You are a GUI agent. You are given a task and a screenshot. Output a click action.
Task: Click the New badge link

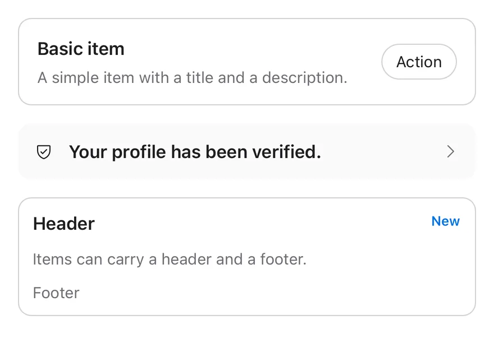(x=446, y=221)
